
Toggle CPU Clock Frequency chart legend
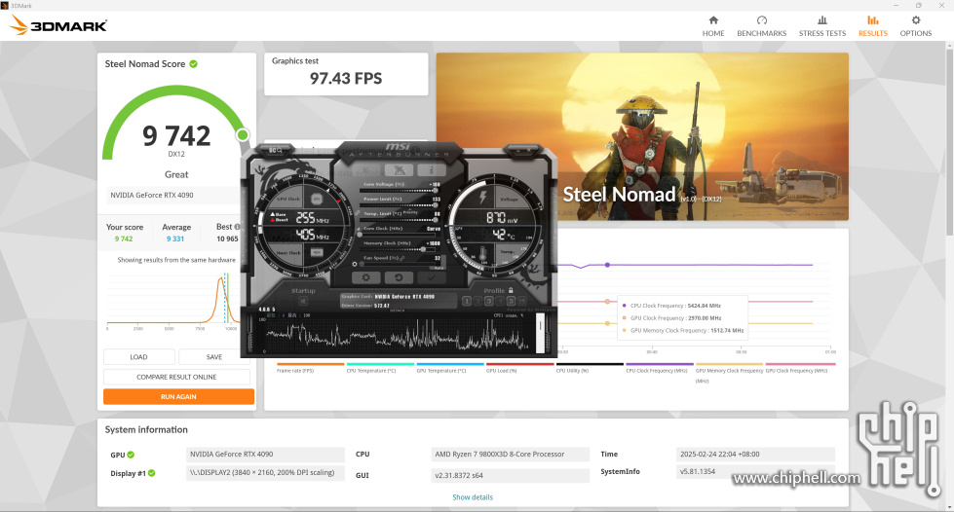coord(660,369)
